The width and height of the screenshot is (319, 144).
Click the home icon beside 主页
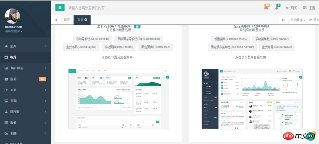point(6,46)
